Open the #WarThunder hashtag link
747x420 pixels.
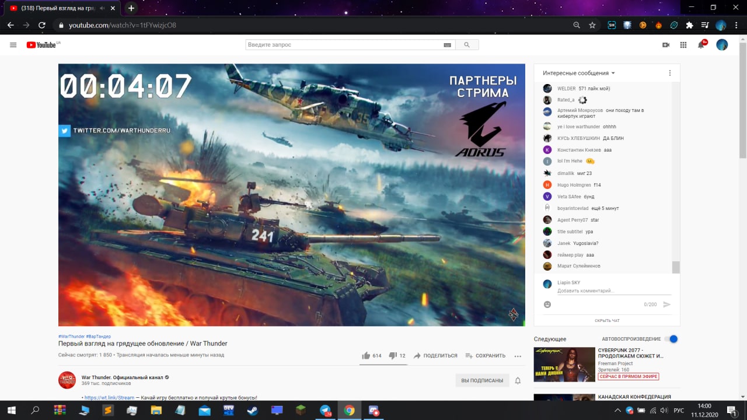[x=71, y=337]
